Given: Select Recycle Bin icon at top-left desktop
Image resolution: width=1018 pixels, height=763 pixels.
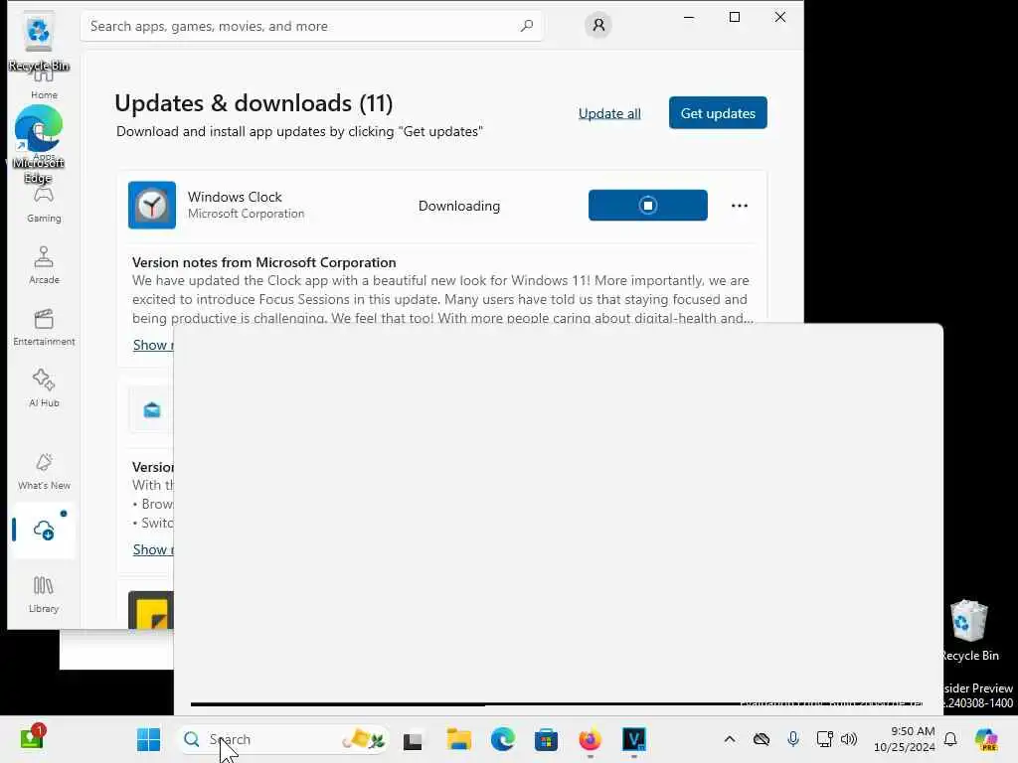Looking at the screenshot, I should tap(39, 42).
